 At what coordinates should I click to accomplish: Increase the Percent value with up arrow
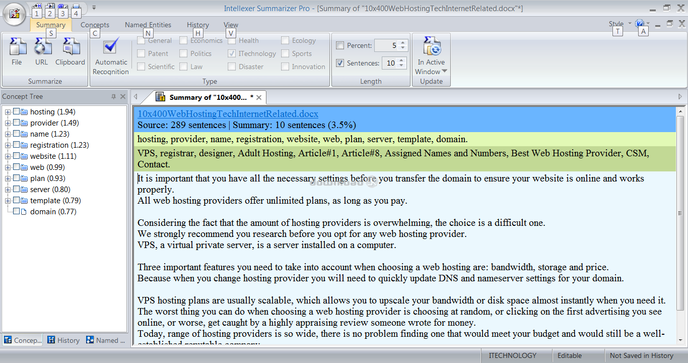402,43
